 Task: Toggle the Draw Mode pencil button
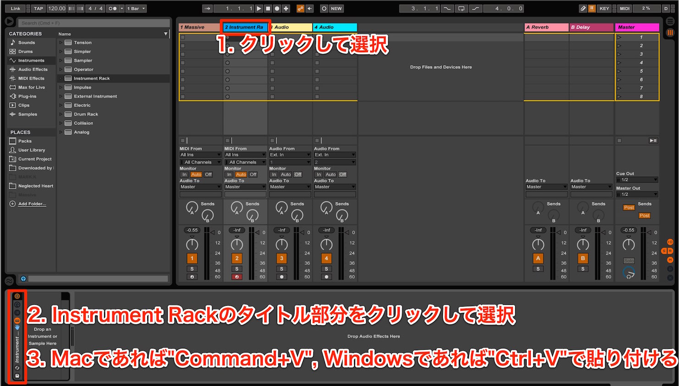(583, 8)
